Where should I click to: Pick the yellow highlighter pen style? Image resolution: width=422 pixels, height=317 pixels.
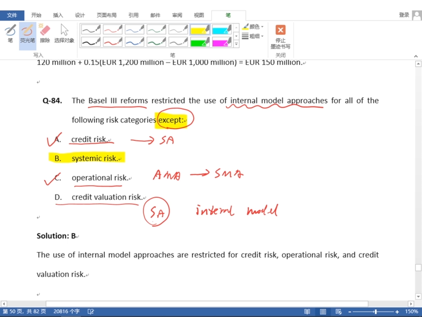[200, 29]
